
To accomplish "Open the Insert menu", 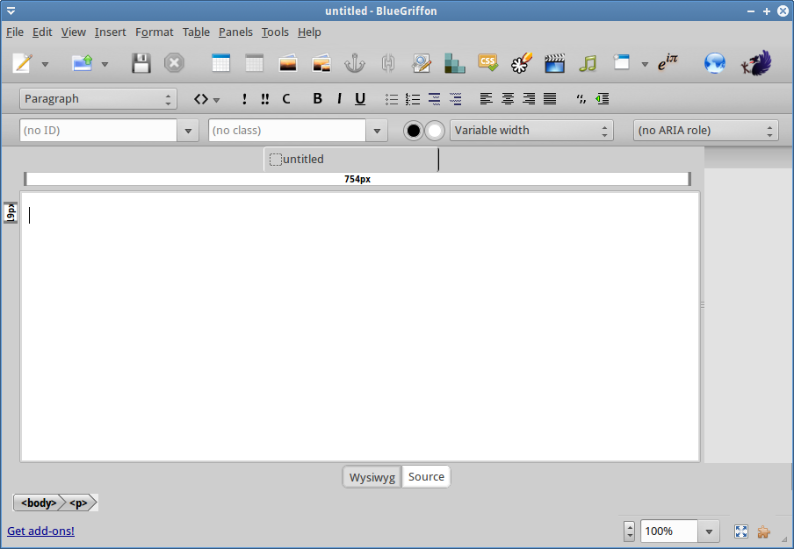I will (x=111, y=32).
